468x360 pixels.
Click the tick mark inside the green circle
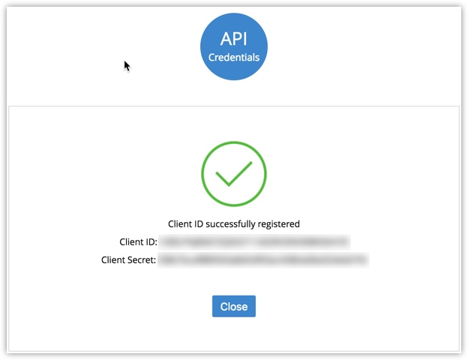pyautogui.click(x=232, y=176)
